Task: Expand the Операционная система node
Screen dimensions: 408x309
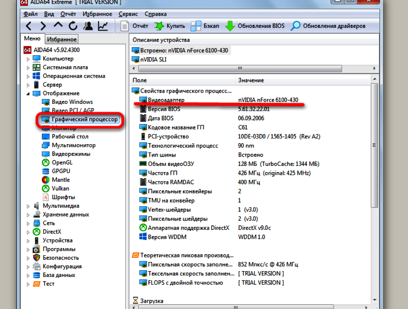Action: pyautogui.click(x=28, y=76)
